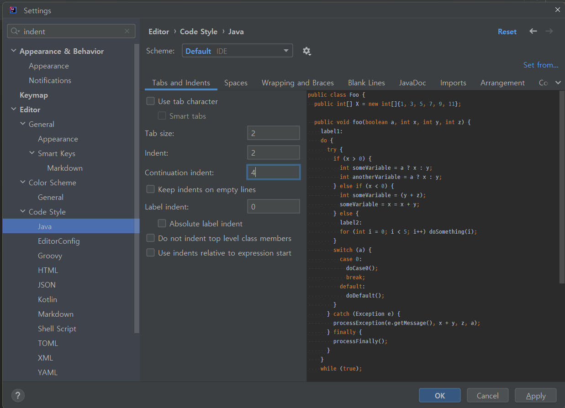The width and height of the screenshot is (565, 408).
Task: Toggle the Smart tabs checkbox
Action: click(162, 116)
